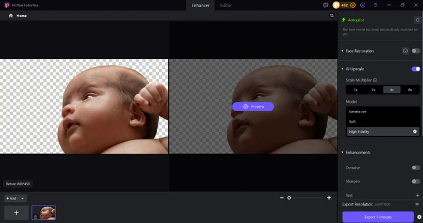Select 4x scale multiplier
Viewport: 423px width, 223px height.
pyautogui.click(x=392, y=90)
